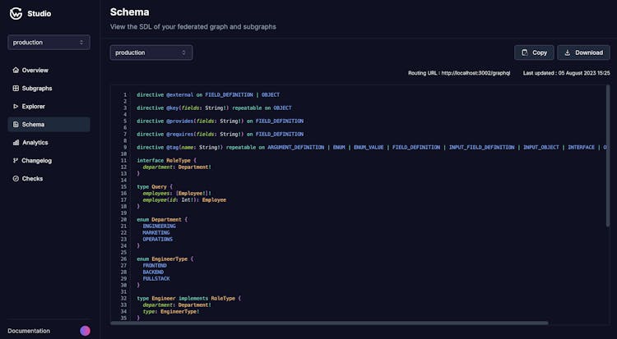
Task: Navigate to Subgraphs section
Action: [x=38, y=89]
